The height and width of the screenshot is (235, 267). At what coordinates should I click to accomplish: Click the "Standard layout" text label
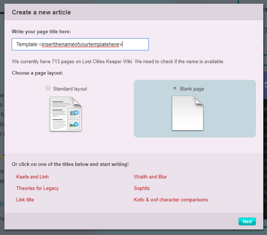[x=70, y=89]
